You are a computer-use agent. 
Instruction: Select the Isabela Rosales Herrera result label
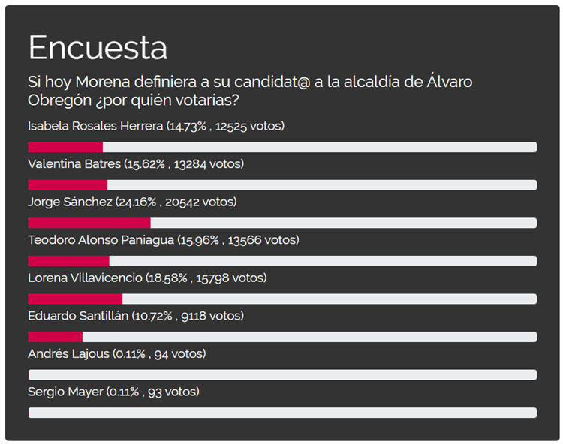[x=155, y=126]
